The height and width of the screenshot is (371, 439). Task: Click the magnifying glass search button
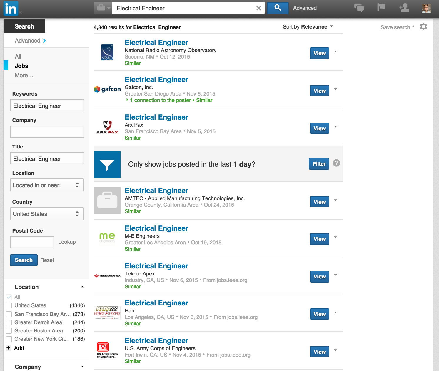coord(278,8)
